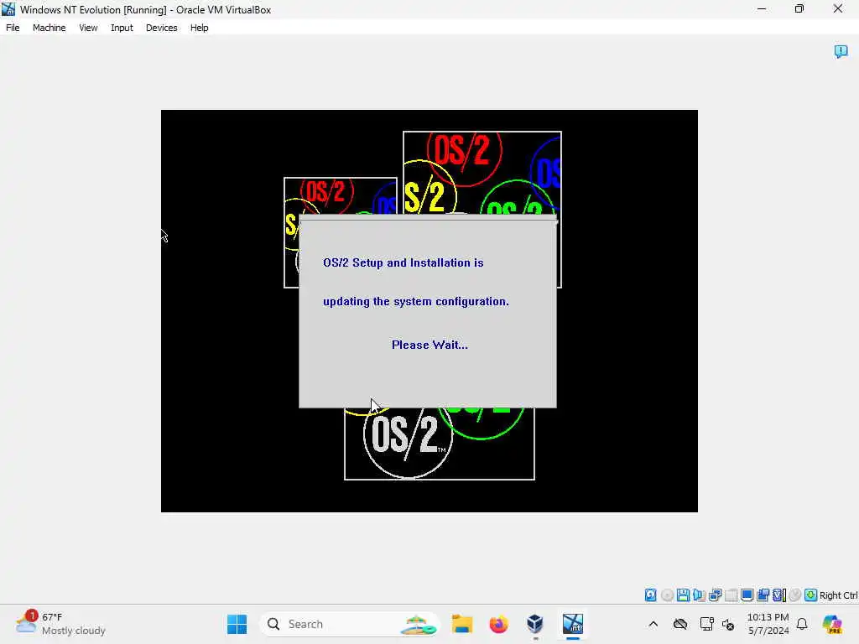
Task: Click the "Please Wait..." text
Action: point(429,345)
